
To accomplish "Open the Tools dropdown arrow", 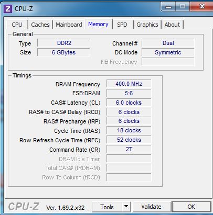I will (x=126, y=207).
